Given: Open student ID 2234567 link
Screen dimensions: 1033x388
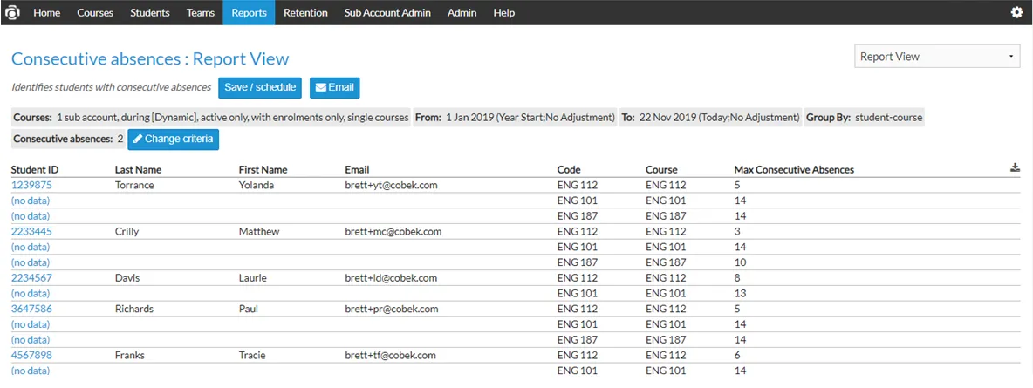Looking at the screenshot, I should [31, 278].
